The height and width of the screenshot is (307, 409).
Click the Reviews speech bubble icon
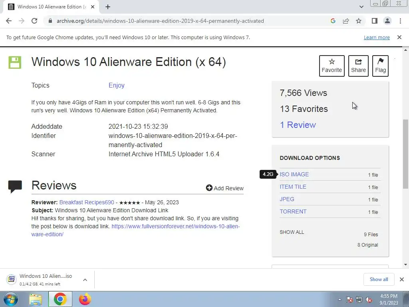point(15,186)
